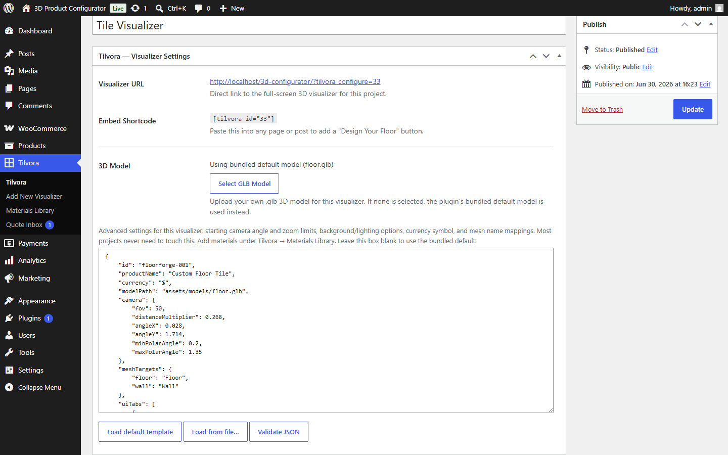The image size is (728, 455).
Task: Click the Tilvora grid icon
Action: click(x=9, y=163)
